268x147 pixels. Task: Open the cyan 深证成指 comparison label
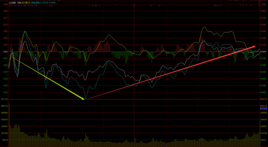[x=43, y=3]
